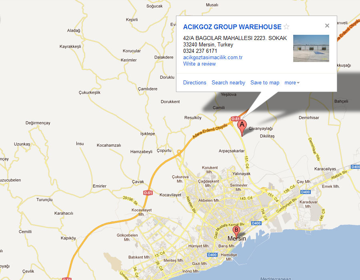
Task: Click the Musalı label
Action: (x=212, y=5)
